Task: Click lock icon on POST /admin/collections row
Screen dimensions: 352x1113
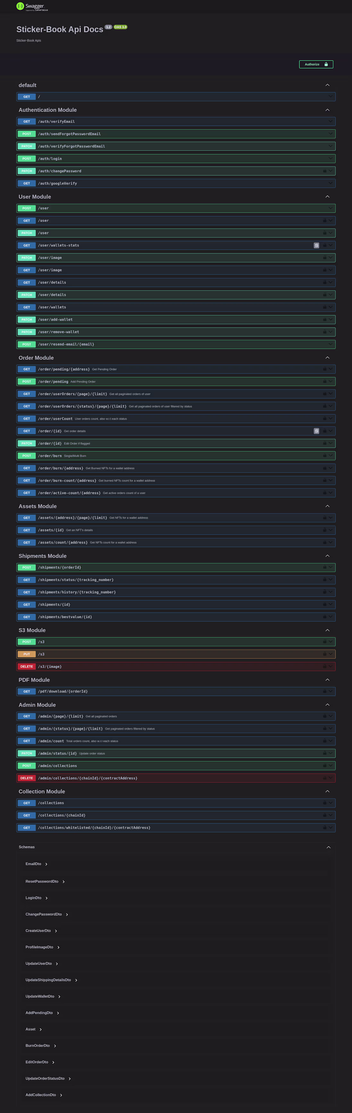Action: (325, 766)
